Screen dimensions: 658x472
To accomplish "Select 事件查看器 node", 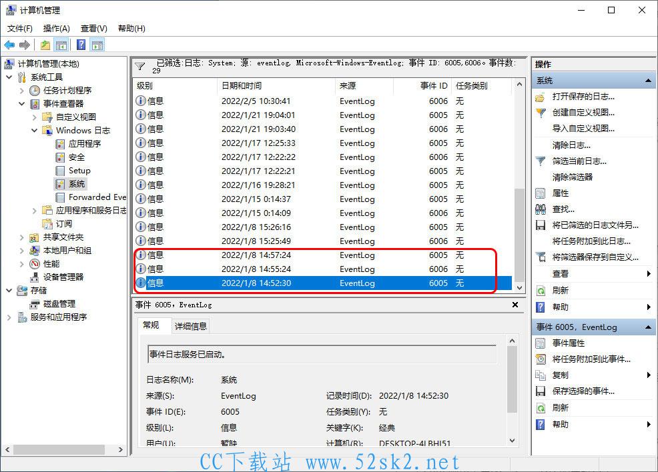I will click(x=63, y=103).
